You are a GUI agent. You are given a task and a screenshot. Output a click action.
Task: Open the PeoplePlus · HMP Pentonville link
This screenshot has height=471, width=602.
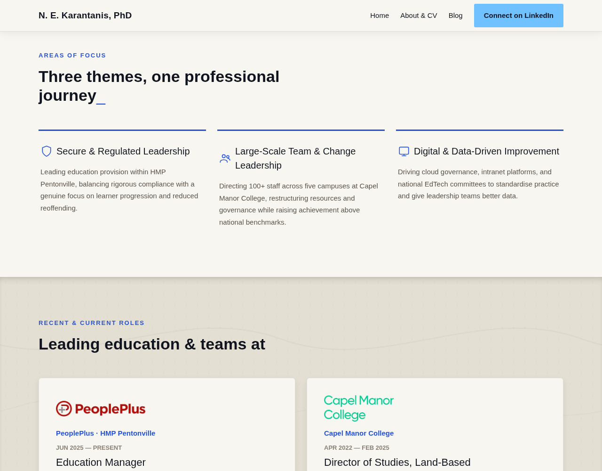(105, 433)
